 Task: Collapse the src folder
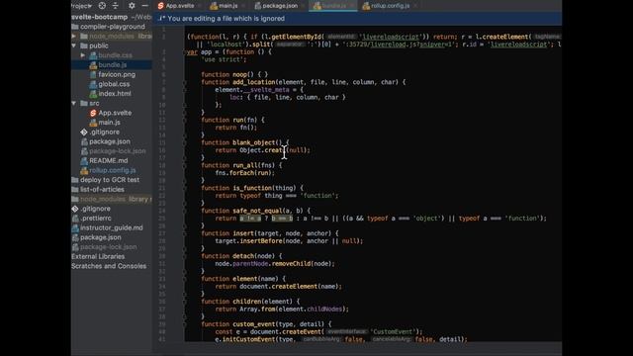(74, 103)
